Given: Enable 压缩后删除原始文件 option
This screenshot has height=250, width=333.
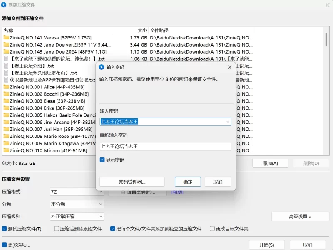Looking at the screenshot, I should (x=57, y=229).
